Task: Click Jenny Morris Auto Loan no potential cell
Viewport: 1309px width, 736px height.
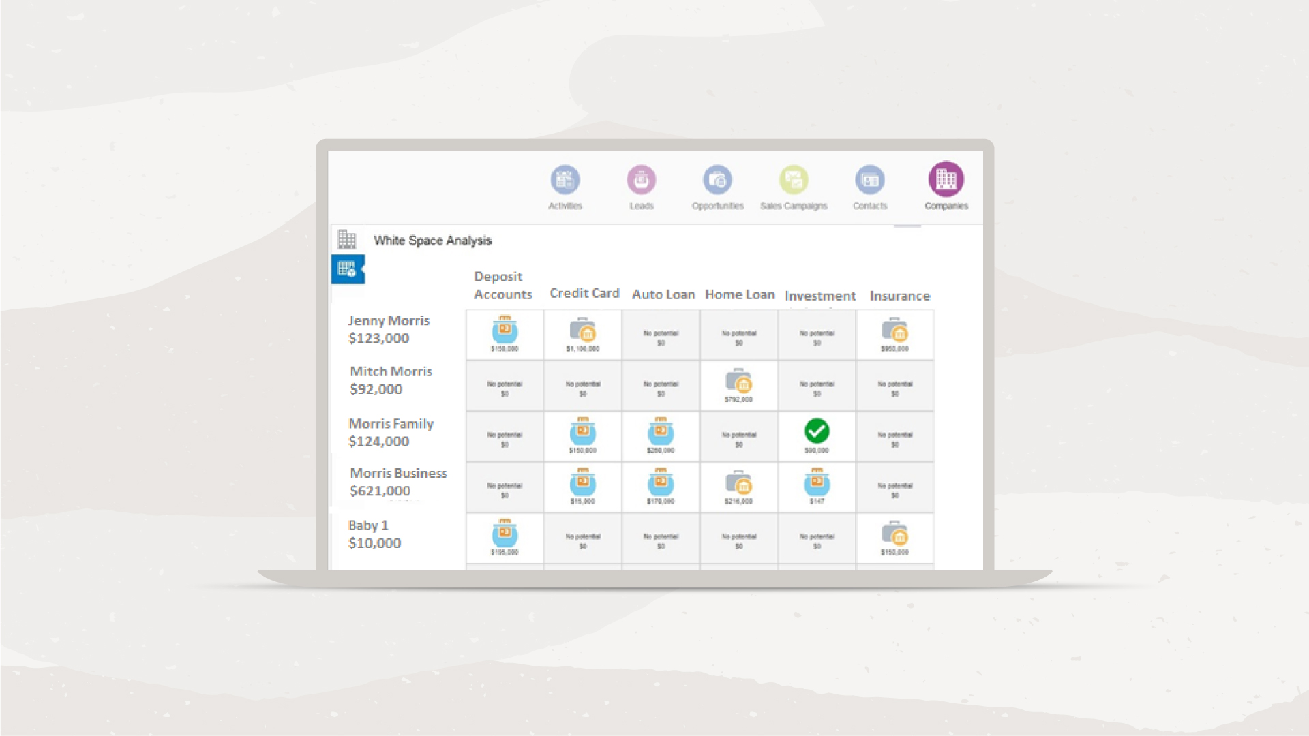Action: click(x=661, y=337)
